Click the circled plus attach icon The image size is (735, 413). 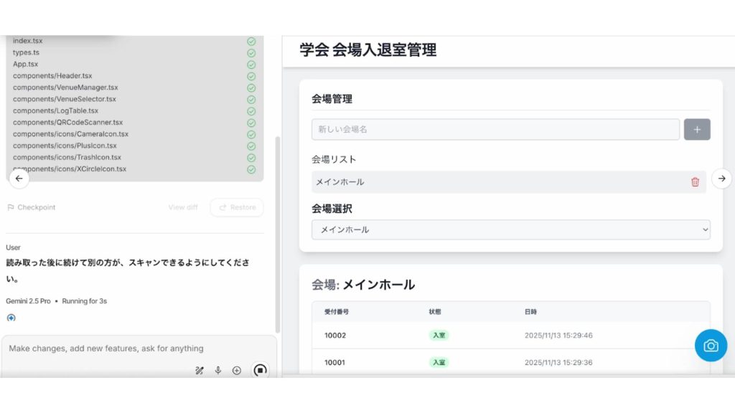pyautogui.click(x=237, y=371)
